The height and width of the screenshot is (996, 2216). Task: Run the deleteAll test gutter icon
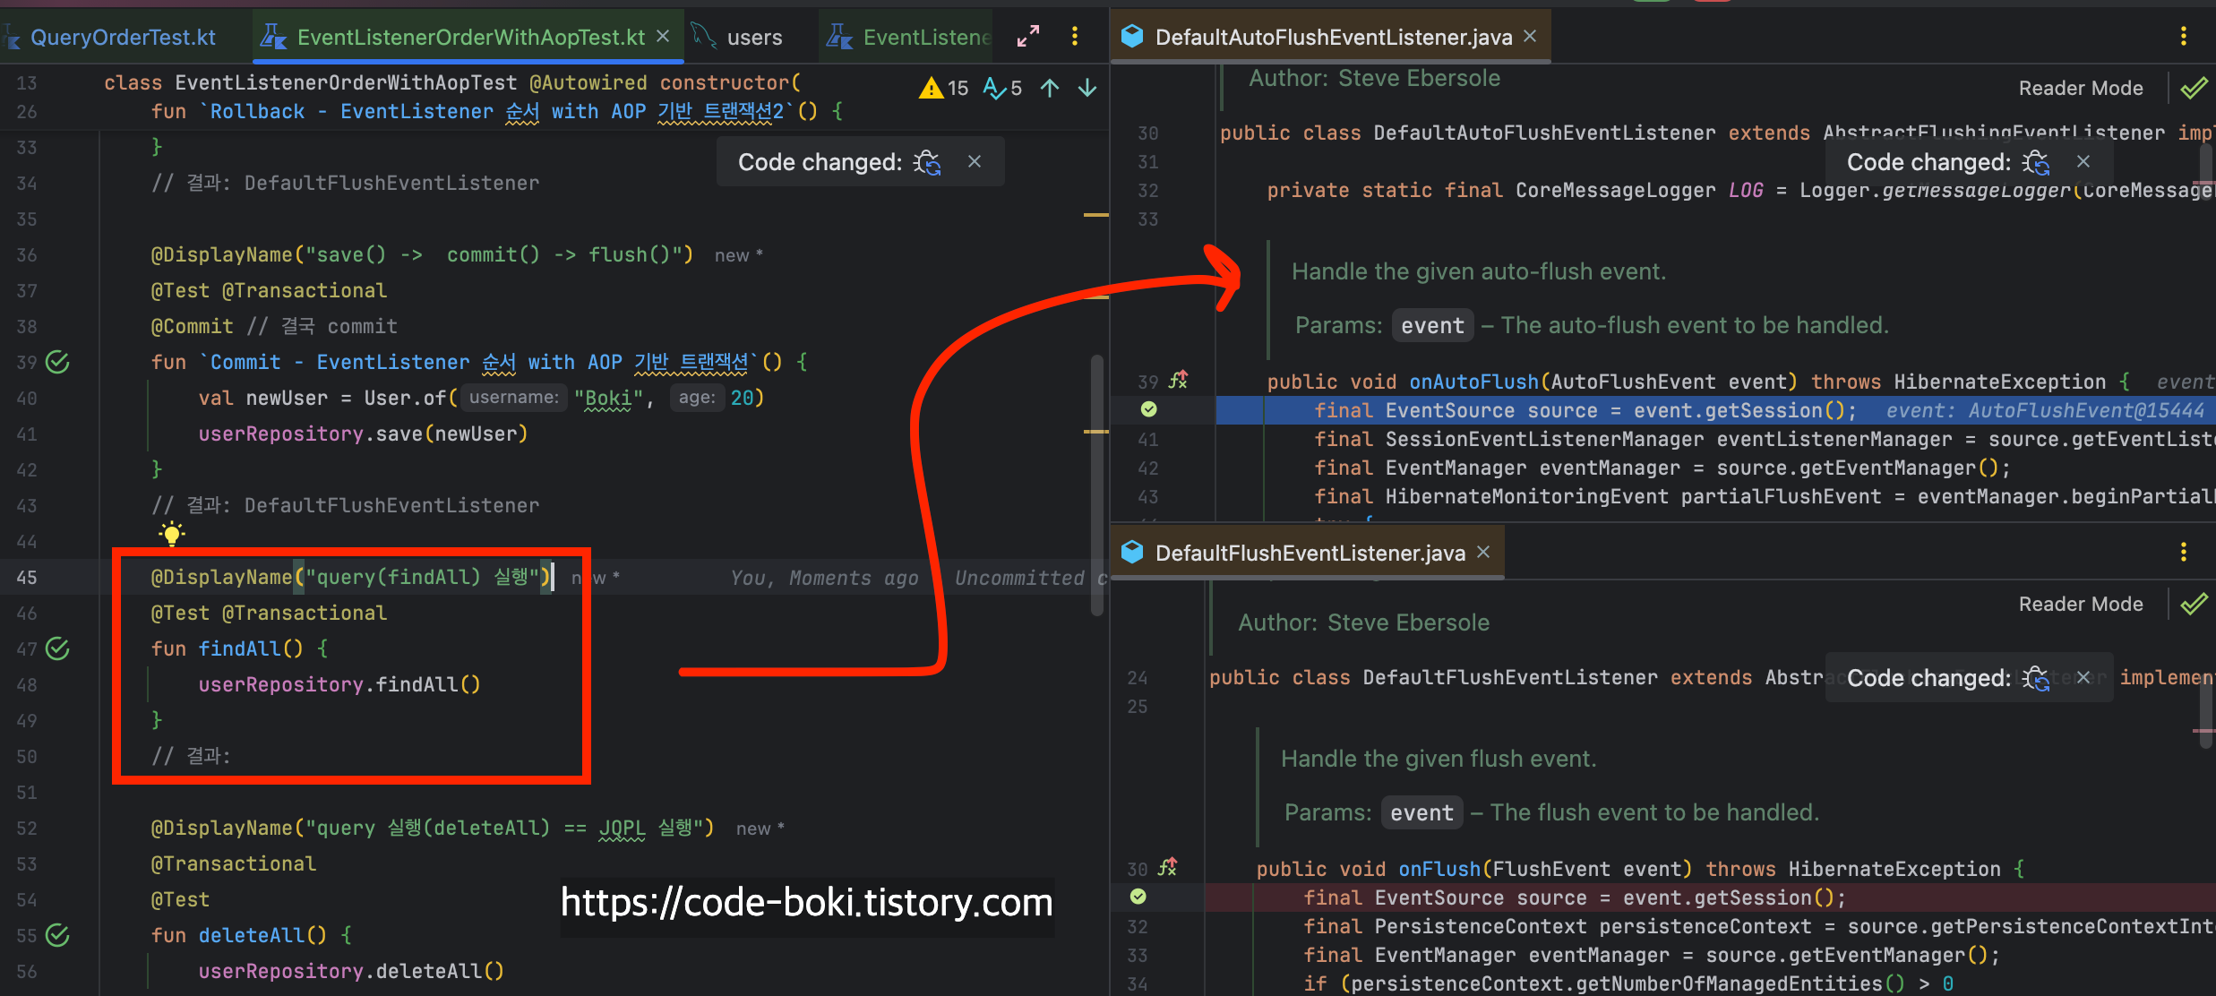point(57,935)
